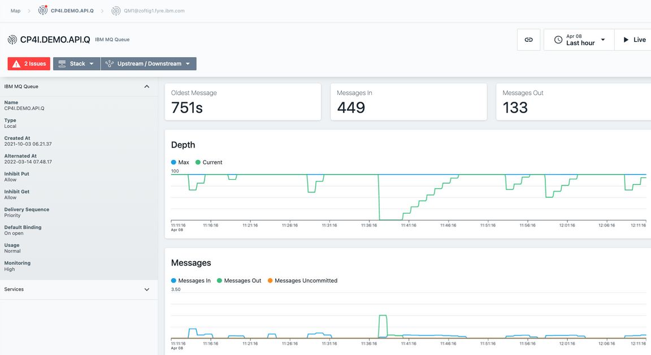Toggle the Max series in Depth legend

180,162
